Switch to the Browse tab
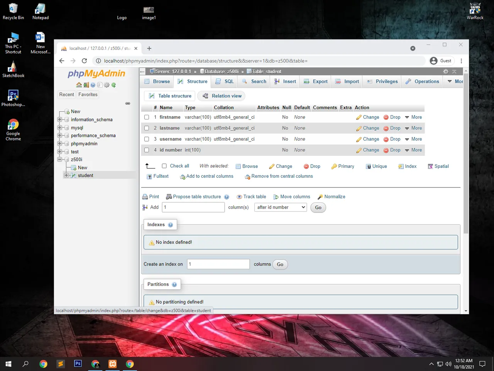Image resolution: width=494 pixels, height=371 pixels. pos(157,82)
